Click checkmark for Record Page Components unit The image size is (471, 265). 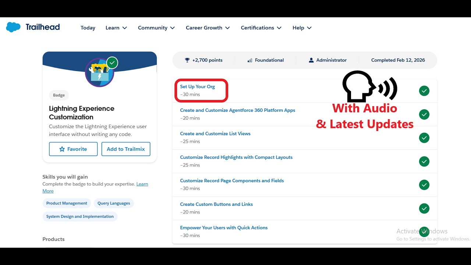coord(424,185)
